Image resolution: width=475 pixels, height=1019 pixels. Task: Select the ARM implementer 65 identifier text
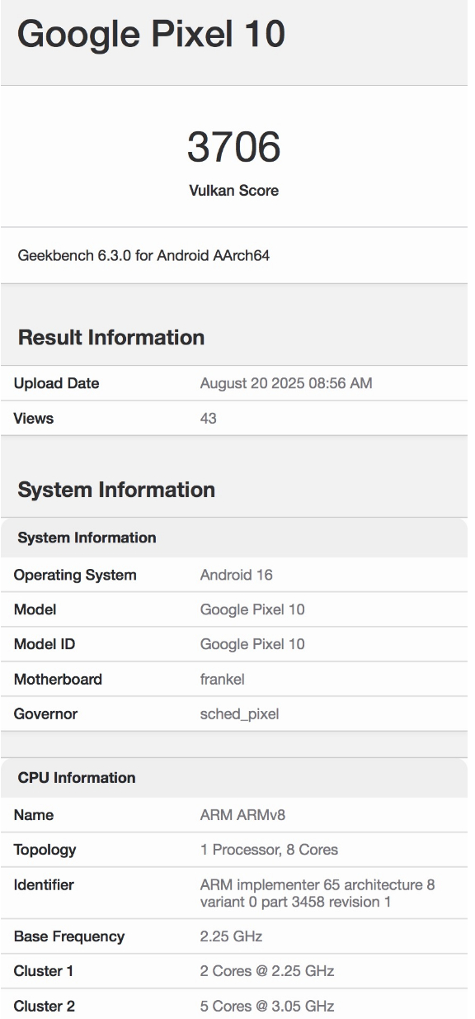point(317,893)
